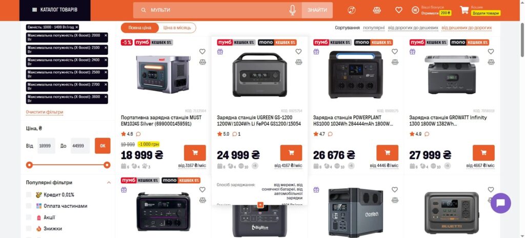Open the purple chat support bubble
The image size is (525, 238).
[x=500, y=203]
